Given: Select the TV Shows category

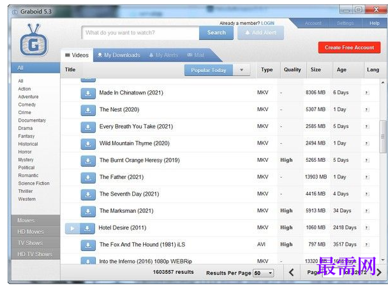Looking at the screenshot, I should (36, 243).
